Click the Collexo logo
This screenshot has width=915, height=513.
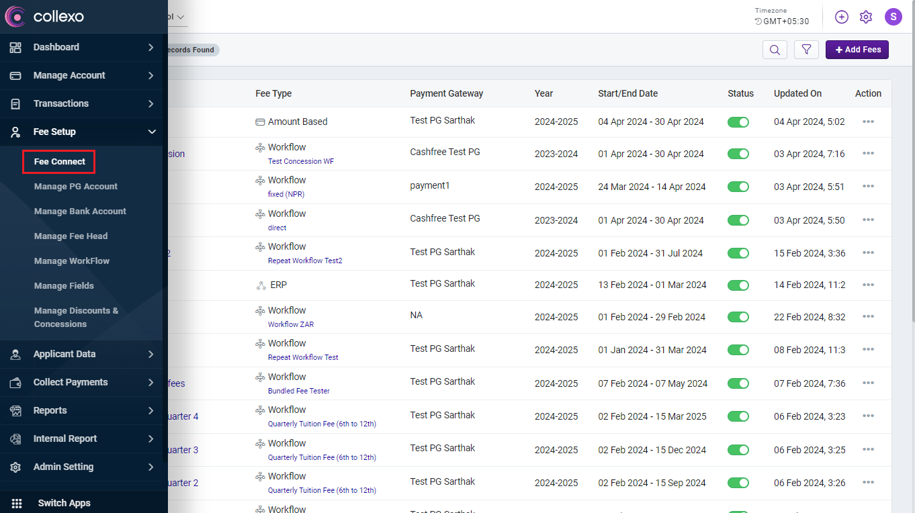(44, 17)
